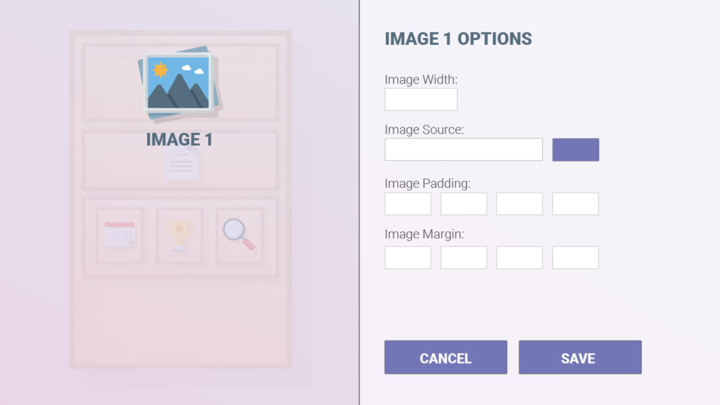Click inside the Image Source text field
The image size is (720, 405).
[x=463, y=149]
